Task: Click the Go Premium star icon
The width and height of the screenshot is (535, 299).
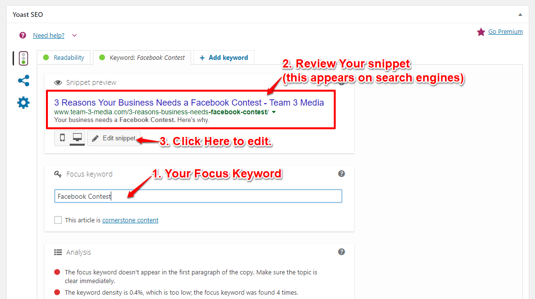Action: point(481,32)
